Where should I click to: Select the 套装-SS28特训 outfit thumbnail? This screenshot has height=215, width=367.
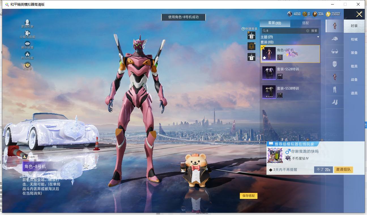coord(269,73)
